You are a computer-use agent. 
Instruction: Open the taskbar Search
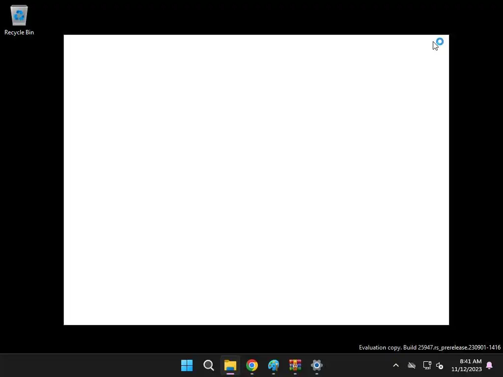208,365
